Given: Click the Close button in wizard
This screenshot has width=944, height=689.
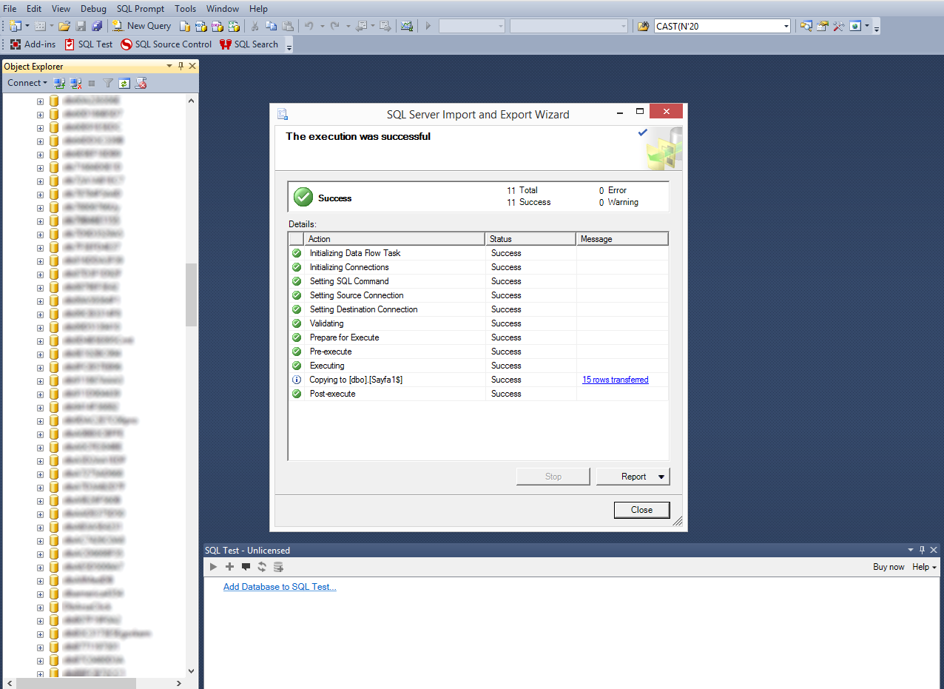Looking at the screenshot, I should (x=642, y=510).
